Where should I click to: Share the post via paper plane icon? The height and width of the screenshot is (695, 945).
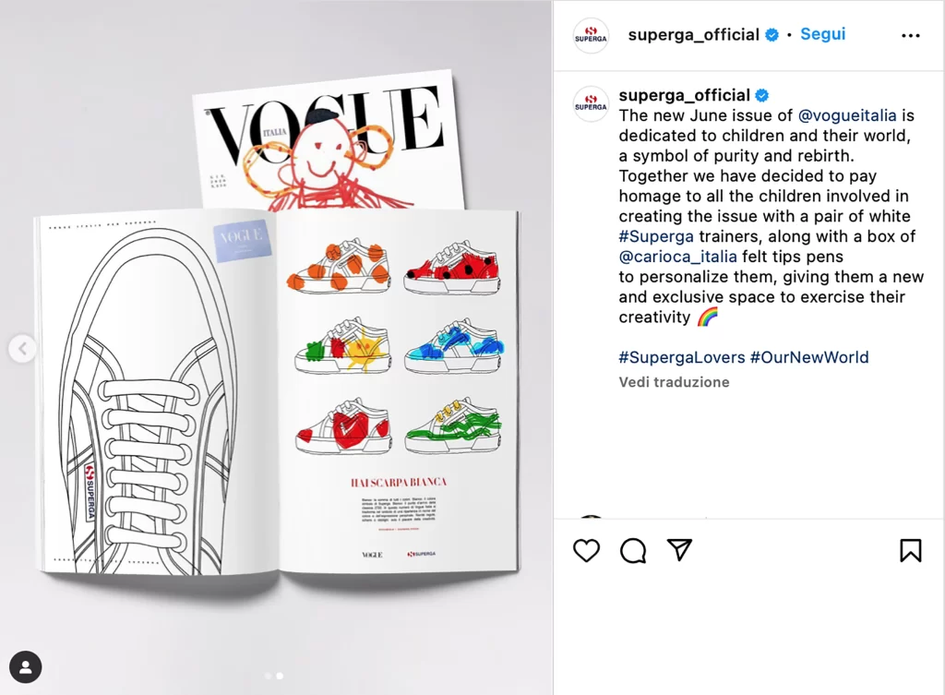679,549
